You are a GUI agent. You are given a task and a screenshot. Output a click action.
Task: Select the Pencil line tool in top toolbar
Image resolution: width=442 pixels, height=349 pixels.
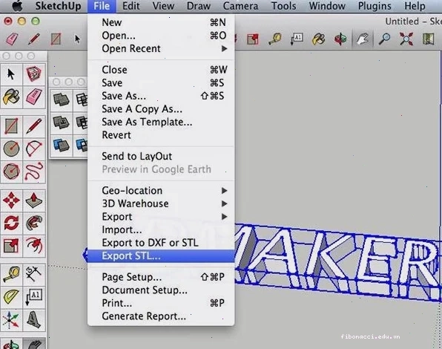click(x=34, y=39)
